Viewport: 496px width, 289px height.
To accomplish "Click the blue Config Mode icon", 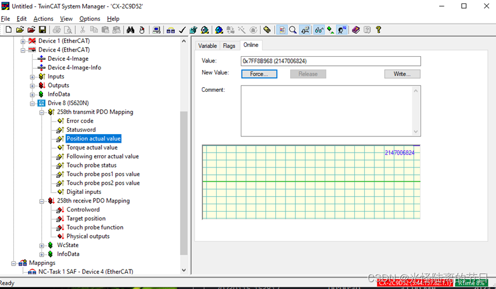I will [219, 30].
